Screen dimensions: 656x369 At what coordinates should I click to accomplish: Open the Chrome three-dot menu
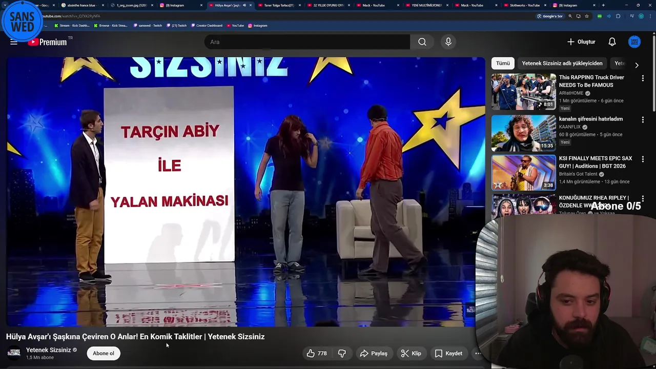tap(650, 16)
